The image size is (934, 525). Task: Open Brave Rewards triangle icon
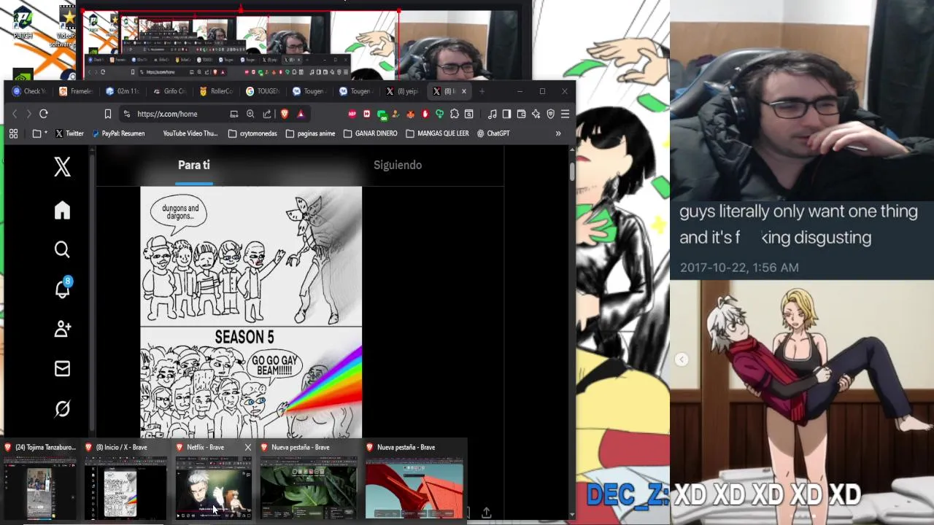point(300,114)
